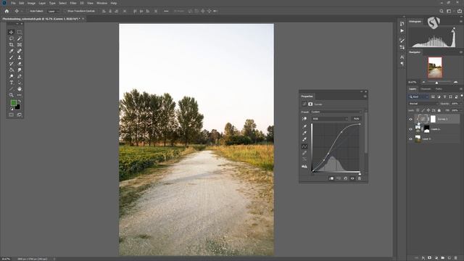464x261 pixels.
Task: Open the Curves Preset dropdown
Action: point(336,112)
